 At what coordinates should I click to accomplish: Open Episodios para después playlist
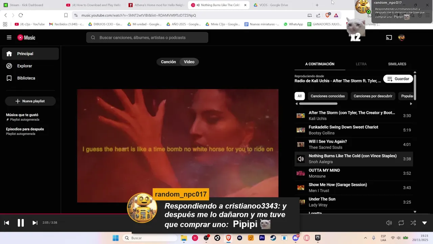30,131
